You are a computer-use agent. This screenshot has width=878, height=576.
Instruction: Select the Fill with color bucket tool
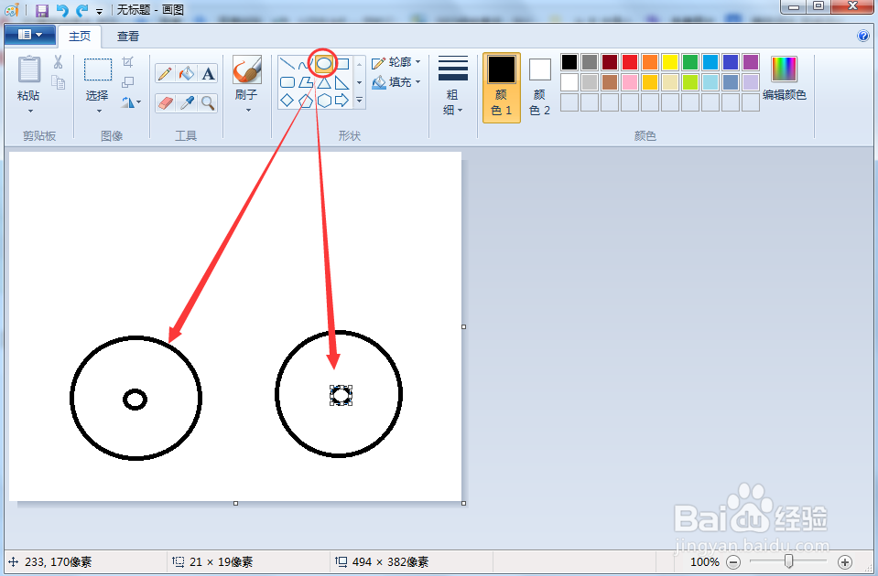[x=187, y=71]
